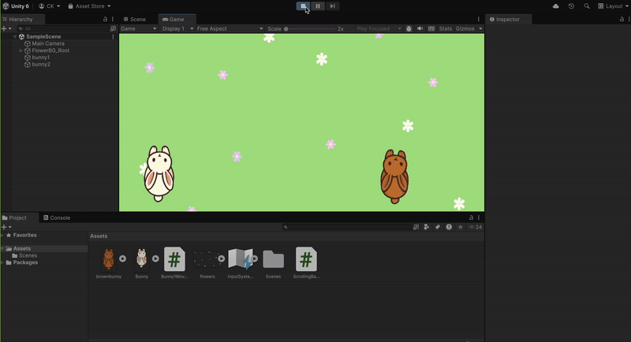The height and width of the screenshot is (342, 631).
Task: Collapse the SampleScene tree
Action: click(x=15, y=36)
